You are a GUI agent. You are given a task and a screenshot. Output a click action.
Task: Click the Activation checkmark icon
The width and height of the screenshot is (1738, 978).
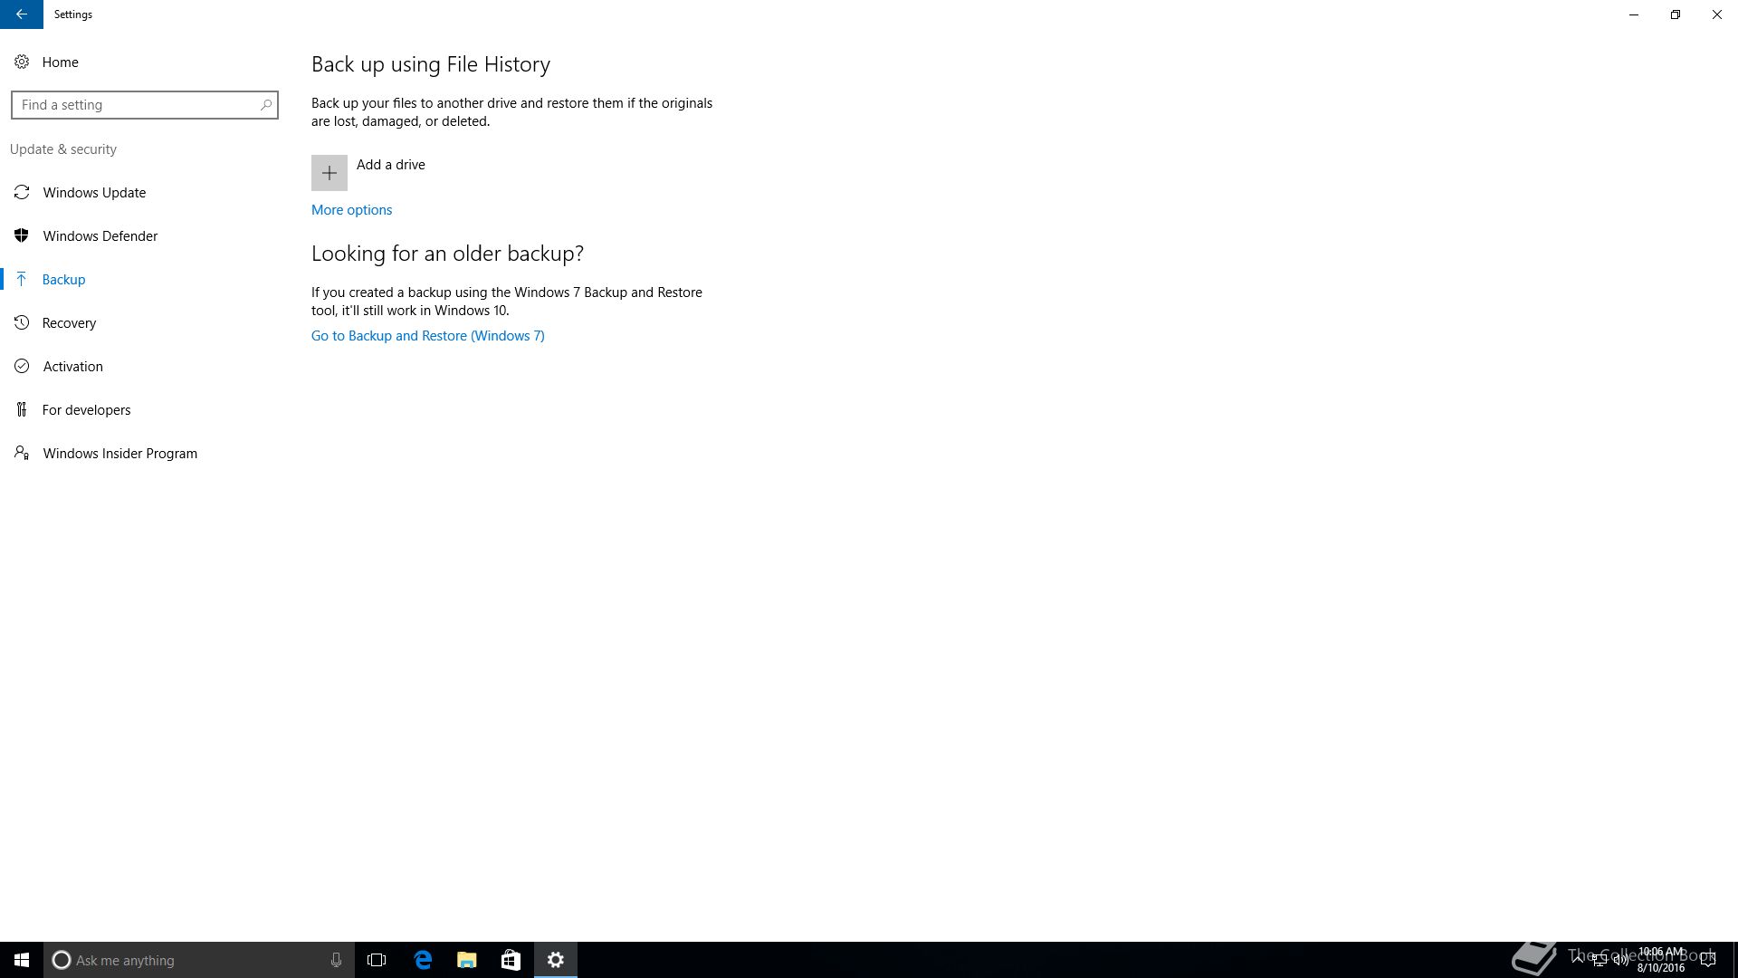point(22,367)
